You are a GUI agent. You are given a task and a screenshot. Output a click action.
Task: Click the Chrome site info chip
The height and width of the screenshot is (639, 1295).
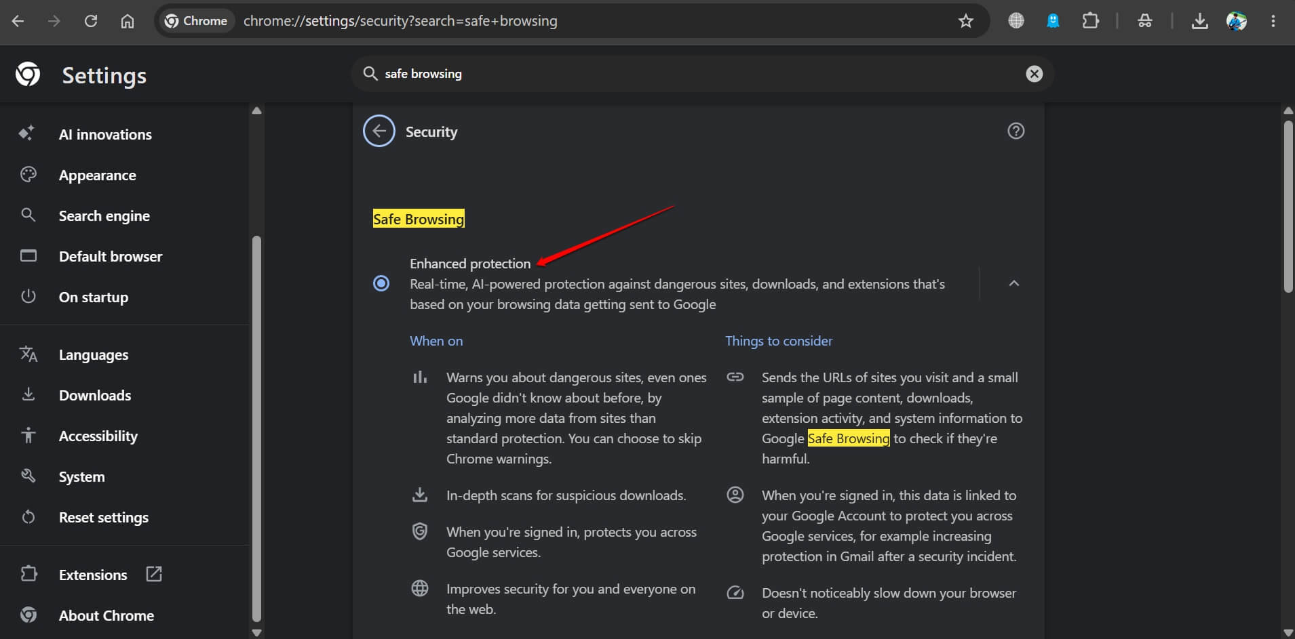(x=196, y=21)
